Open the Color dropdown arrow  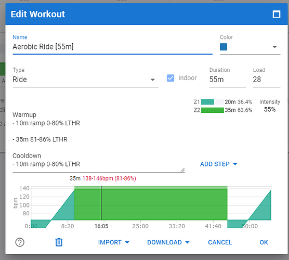coord(274,47)
